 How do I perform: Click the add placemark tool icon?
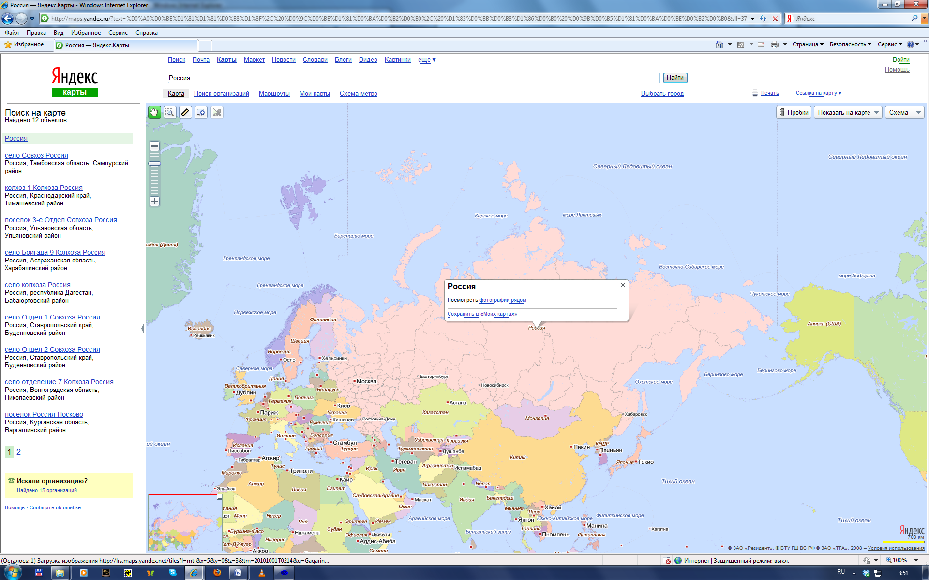(201, 113)
